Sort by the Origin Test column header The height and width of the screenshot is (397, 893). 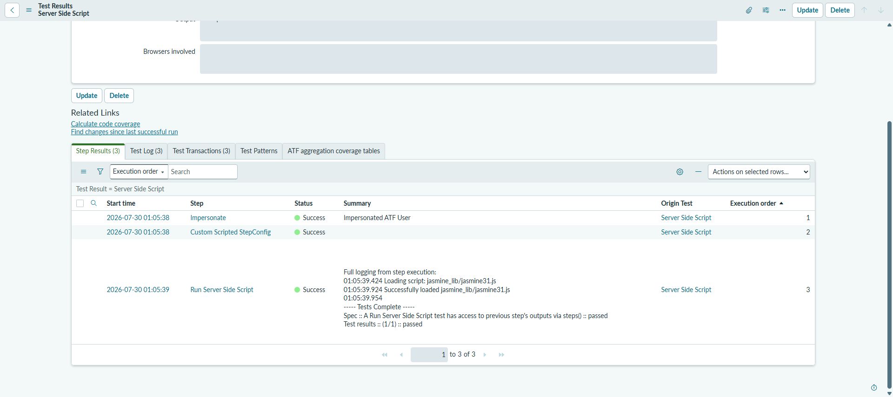click(x=676, y=203)
